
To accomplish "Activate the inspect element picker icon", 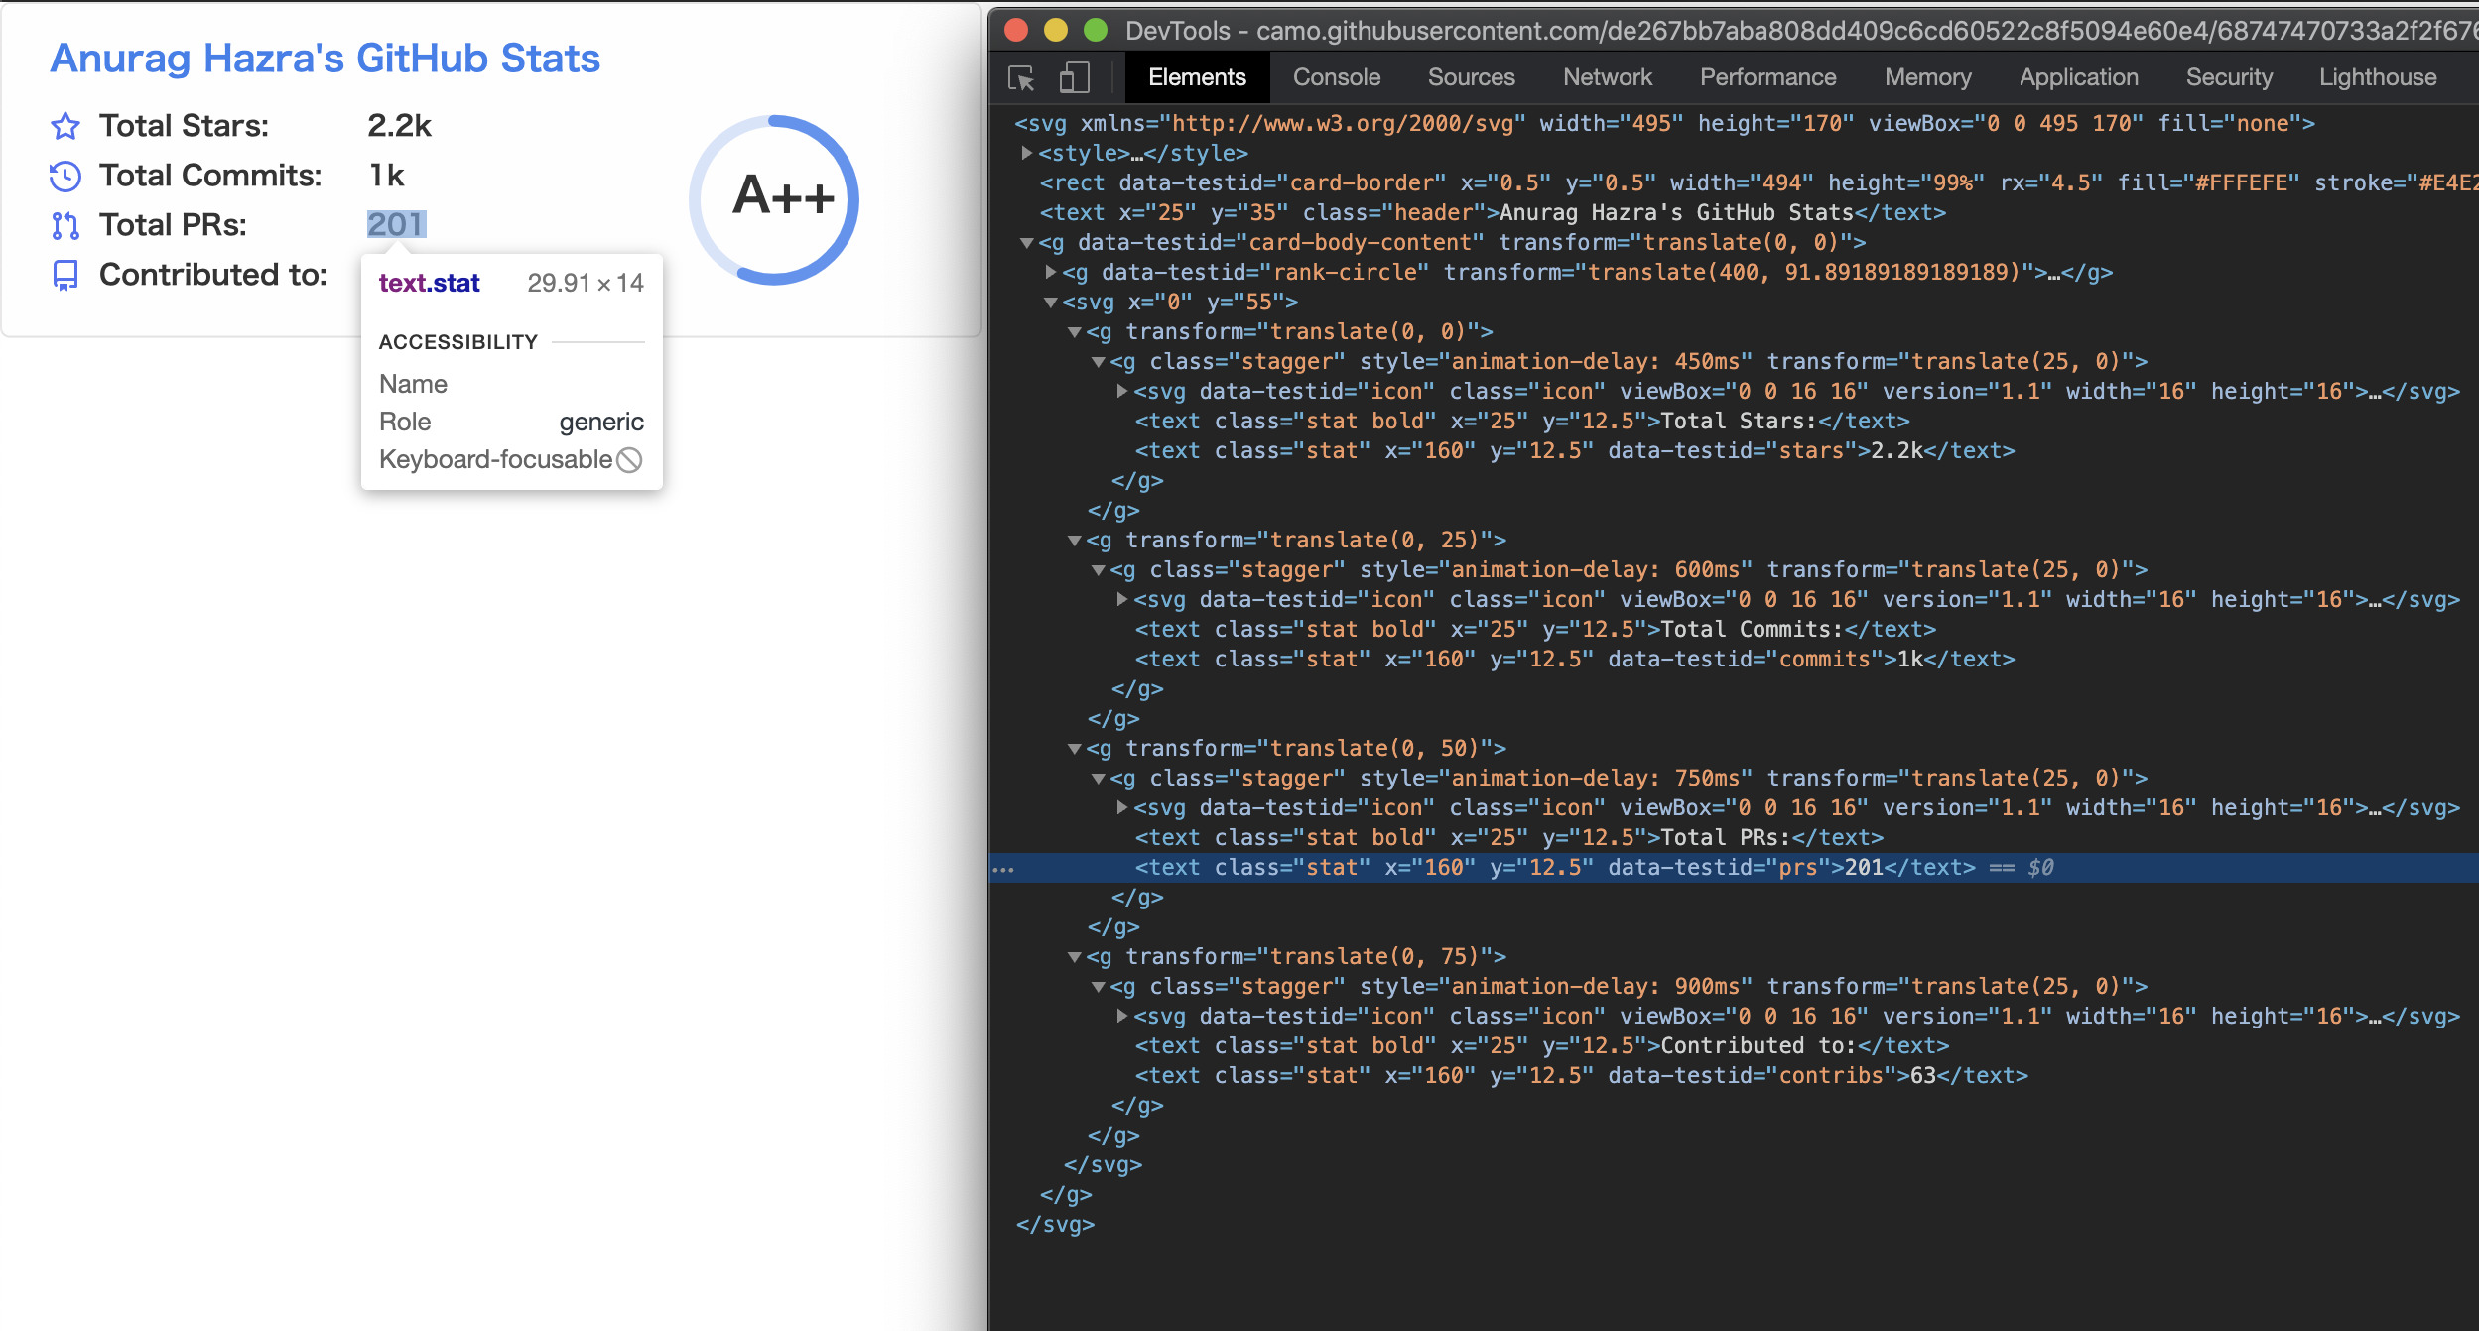I will coord(1021,78).
